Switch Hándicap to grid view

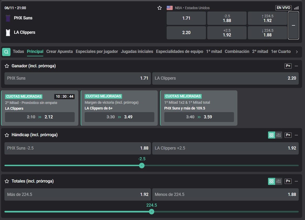[x=271, y=135]
